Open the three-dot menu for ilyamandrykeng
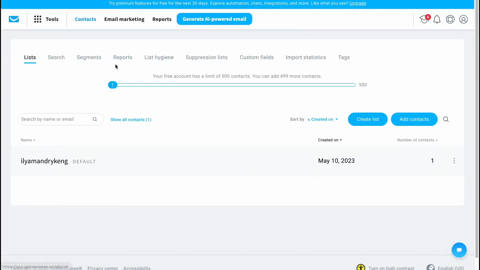480x270 pixels. pos(454,161)
